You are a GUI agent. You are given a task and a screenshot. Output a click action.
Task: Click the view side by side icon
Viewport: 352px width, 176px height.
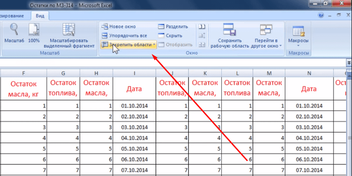[202, 26]
